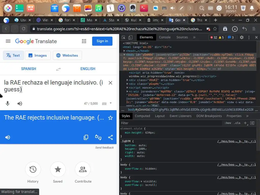Viewport: 260px width, 195px height.
Task: Expand the script nonce node
Action: click(x=127, y=88)
